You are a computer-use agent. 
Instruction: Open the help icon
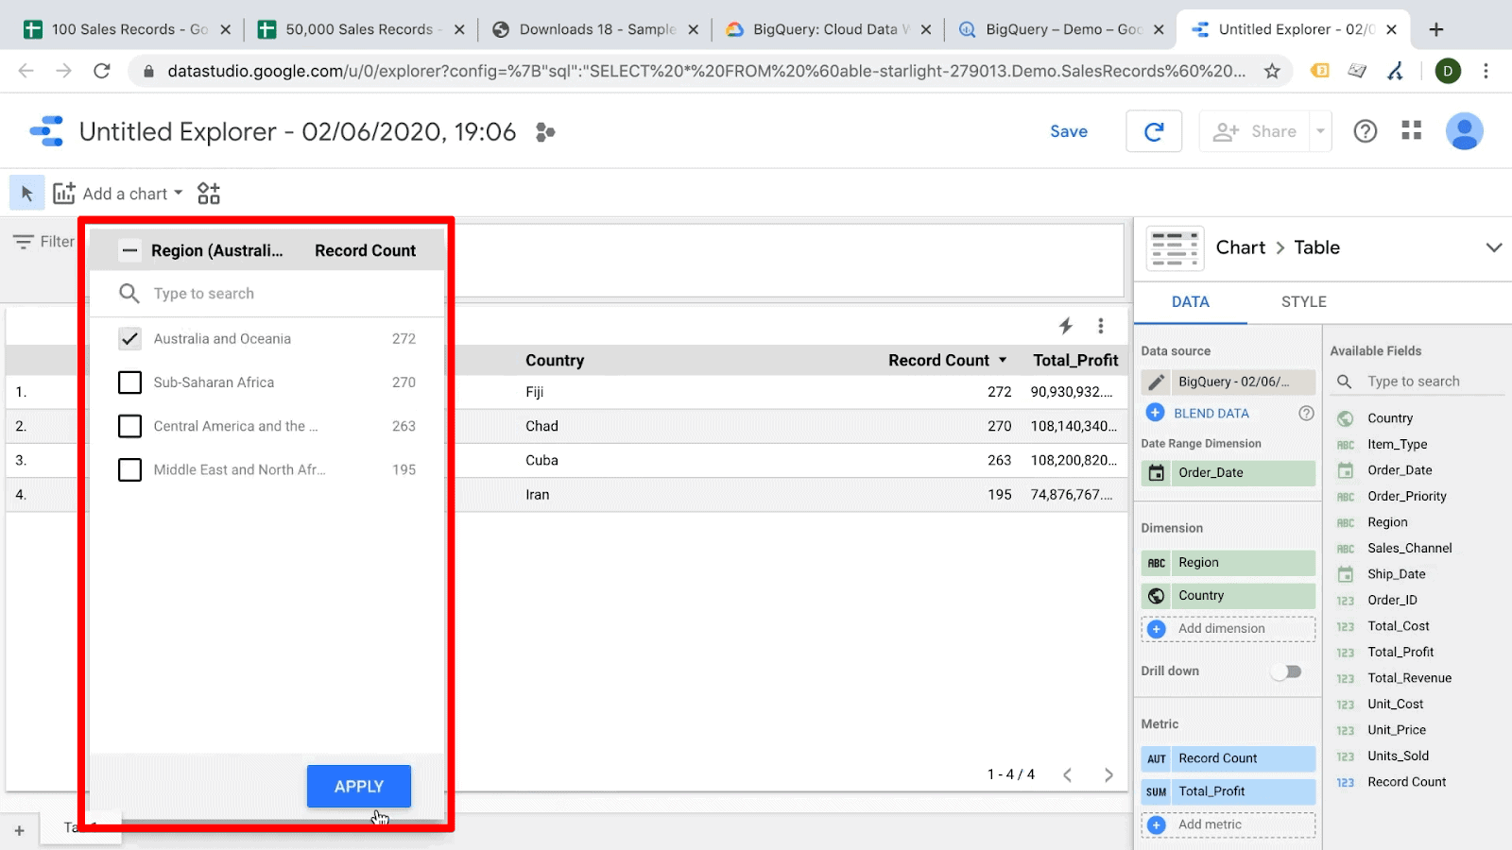pyautogui.click(x=1365, y=131)
